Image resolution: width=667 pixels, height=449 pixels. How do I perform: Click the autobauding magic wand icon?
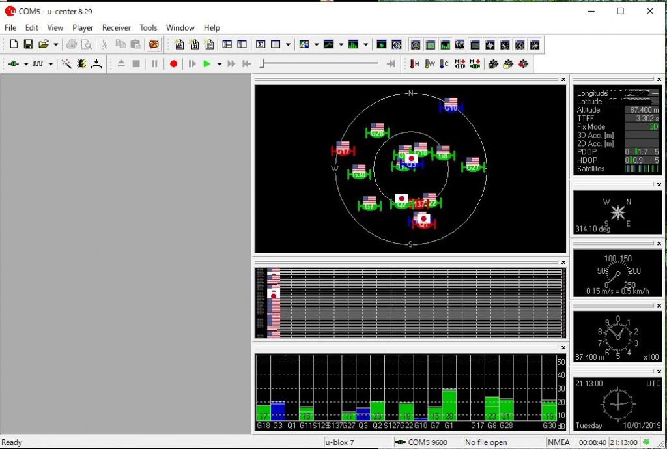[66, 64]
